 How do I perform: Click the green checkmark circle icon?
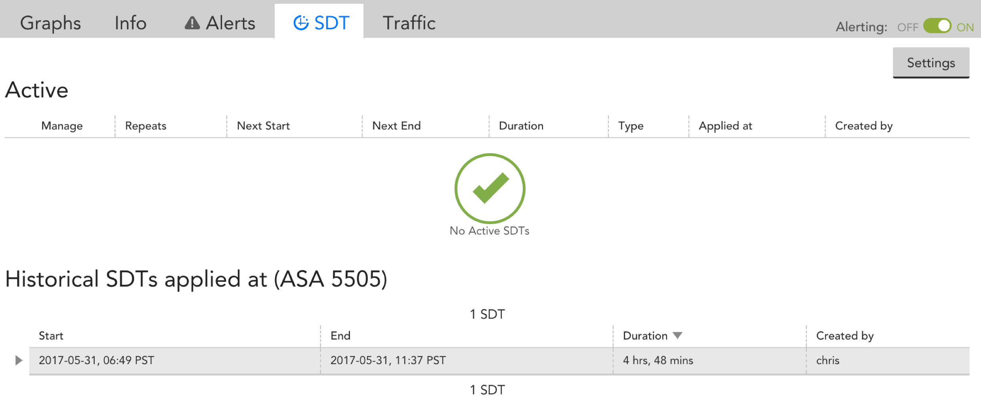point(490,188)
